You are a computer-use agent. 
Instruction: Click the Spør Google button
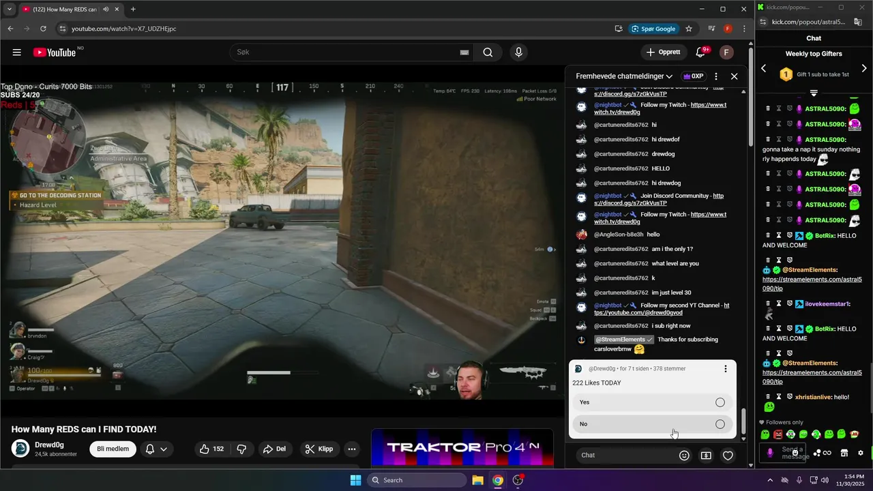click(654, 29)
